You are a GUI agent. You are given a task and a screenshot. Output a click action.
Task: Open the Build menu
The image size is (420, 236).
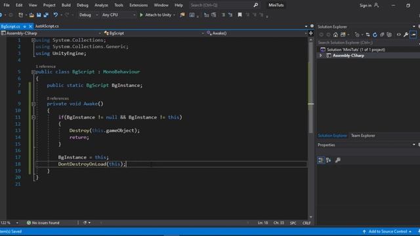coord(66,5)
